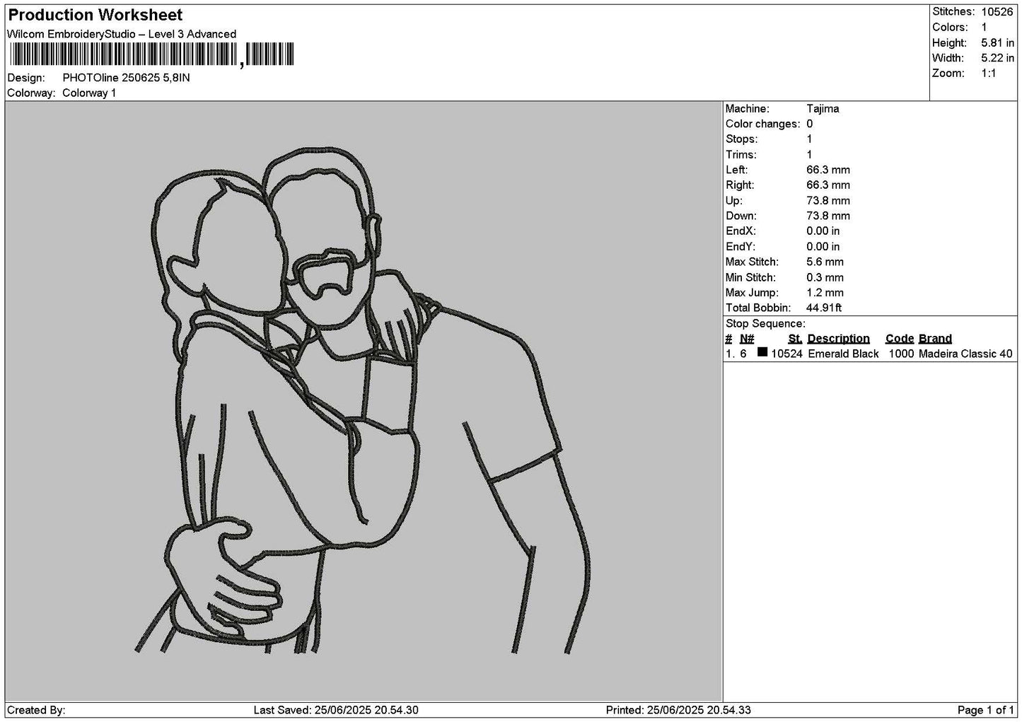Viewport: 1022px width, 722px height.
Task: Click the "Zoom:" label
Action: [948, 74]
